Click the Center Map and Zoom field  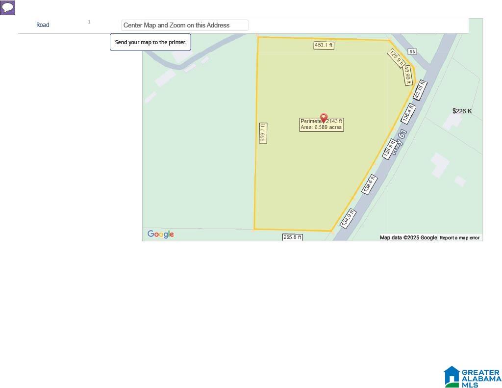coord(185,26)
